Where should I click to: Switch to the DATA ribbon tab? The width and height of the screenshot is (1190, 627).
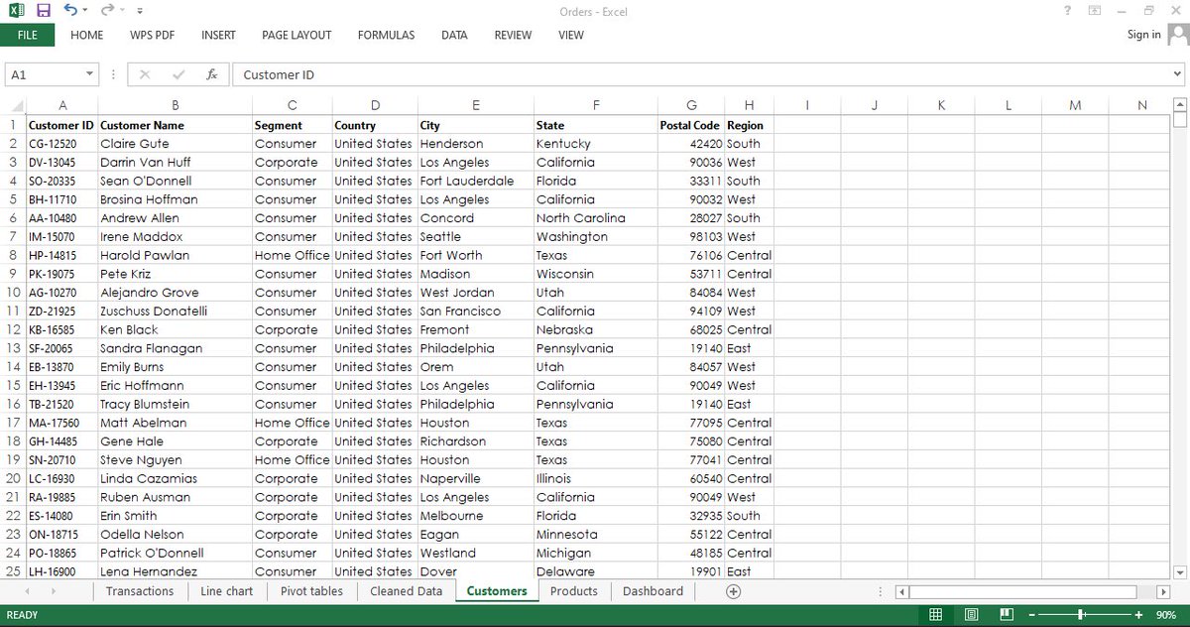(x=454, y=35)
